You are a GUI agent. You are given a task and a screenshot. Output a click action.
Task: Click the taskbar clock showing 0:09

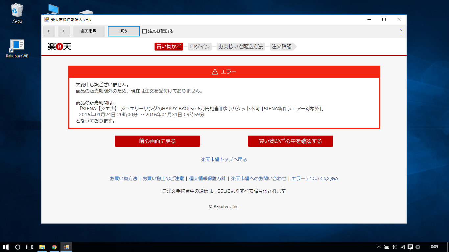point(434,247)
